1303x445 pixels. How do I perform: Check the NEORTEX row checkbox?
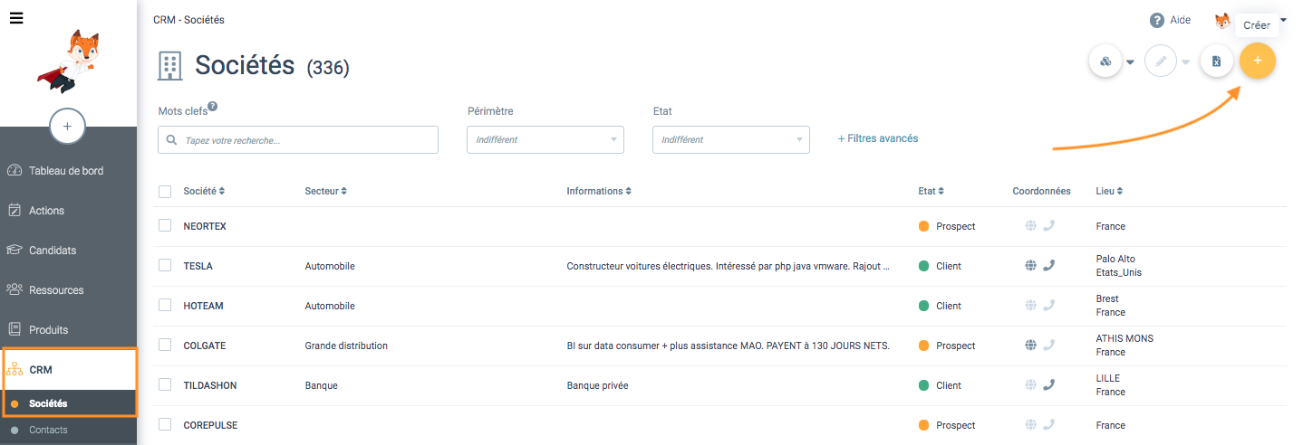165,225
